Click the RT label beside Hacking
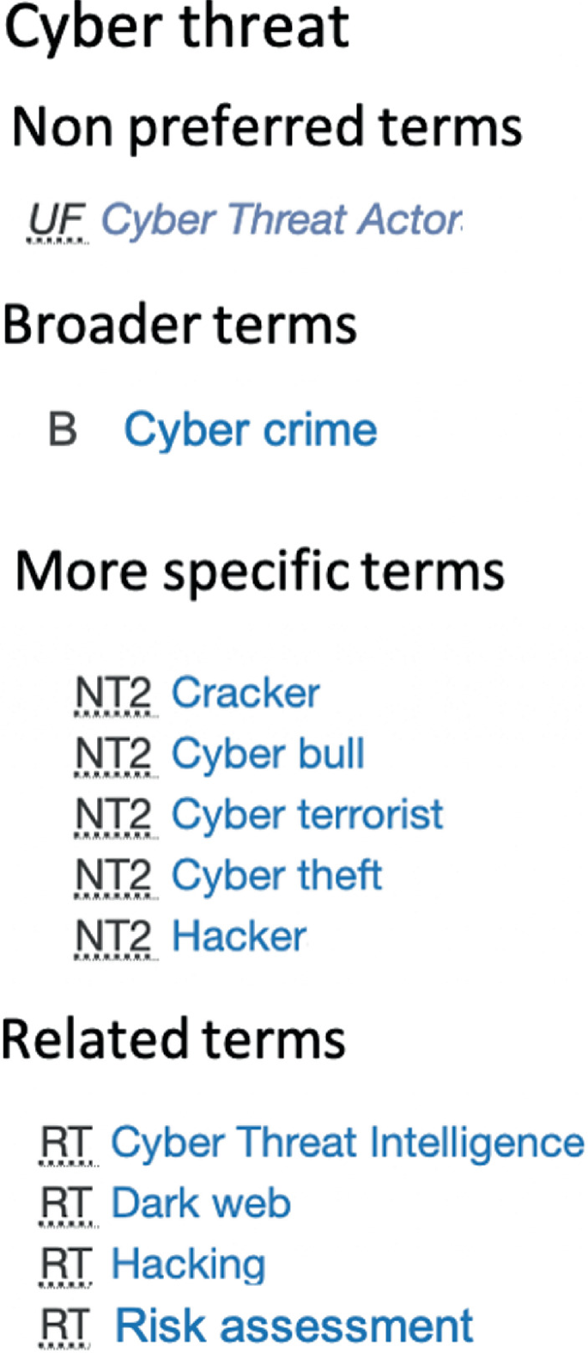The height and width of the screenshot is (1353, 588). pyautogui.click(x=67, y=1265)
